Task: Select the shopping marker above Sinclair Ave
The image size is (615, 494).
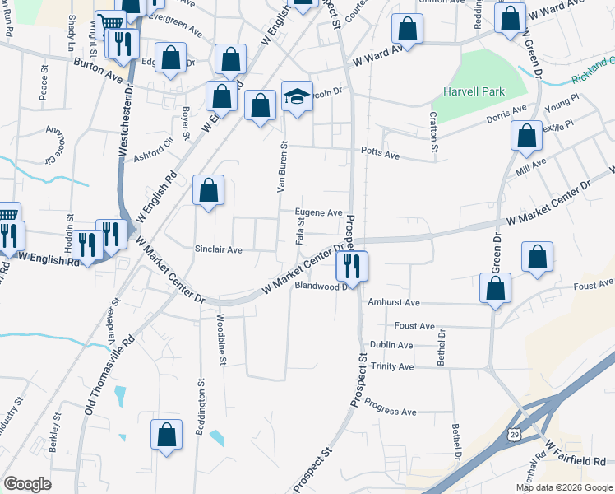Action: point(208,190)
